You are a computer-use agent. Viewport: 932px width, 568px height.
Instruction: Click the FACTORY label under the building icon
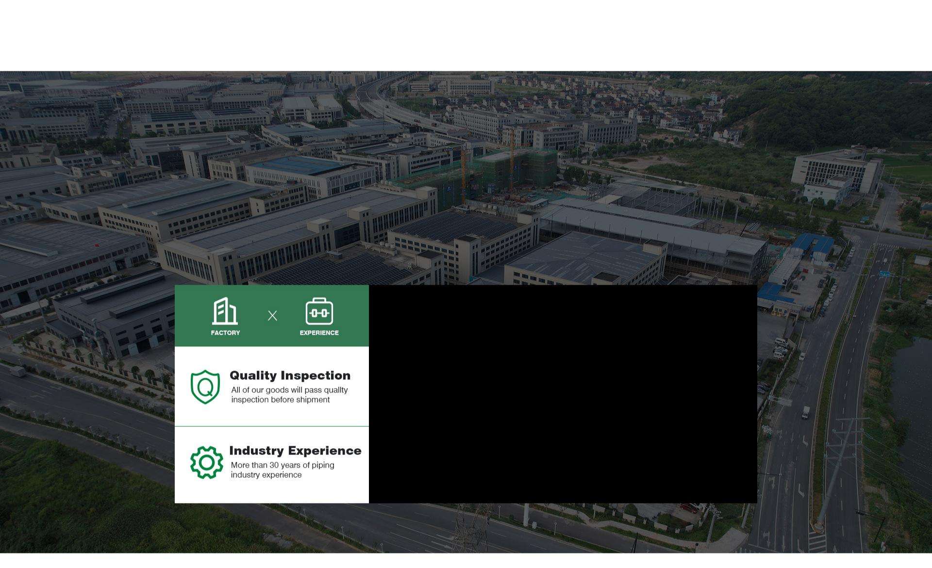[225, 333]
